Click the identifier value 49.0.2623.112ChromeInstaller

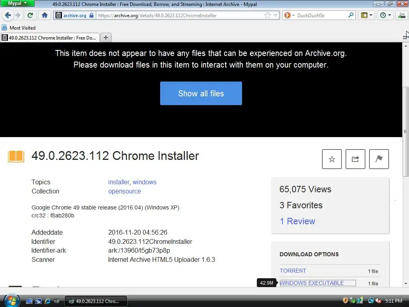point(150,241)
